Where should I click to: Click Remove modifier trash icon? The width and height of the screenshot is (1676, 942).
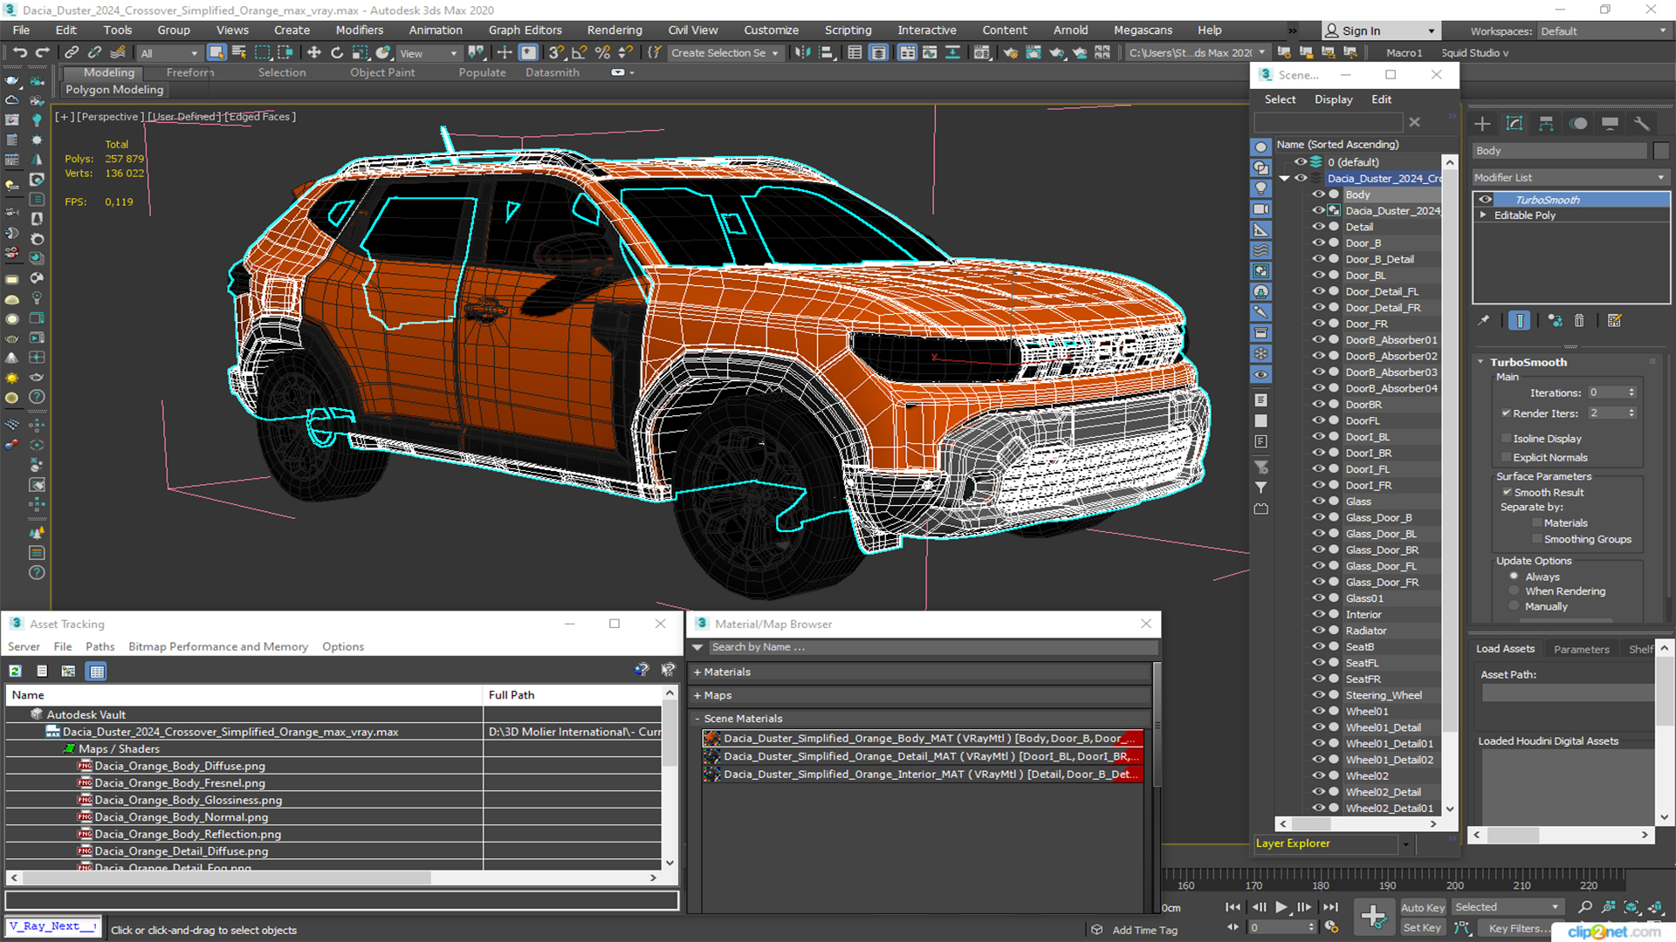coord(1579,321)
